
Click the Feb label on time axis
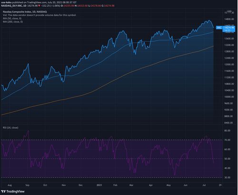(x=115, y=185)
